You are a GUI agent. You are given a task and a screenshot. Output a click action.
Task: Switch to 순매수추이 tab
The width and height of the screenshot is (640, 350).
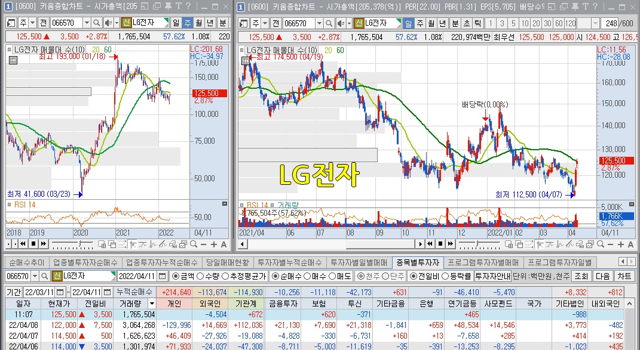[26, 262]
